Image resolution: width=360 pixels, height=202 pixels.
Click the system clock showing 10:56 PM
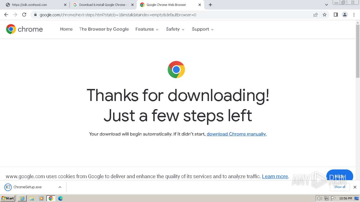click(346, 198)
